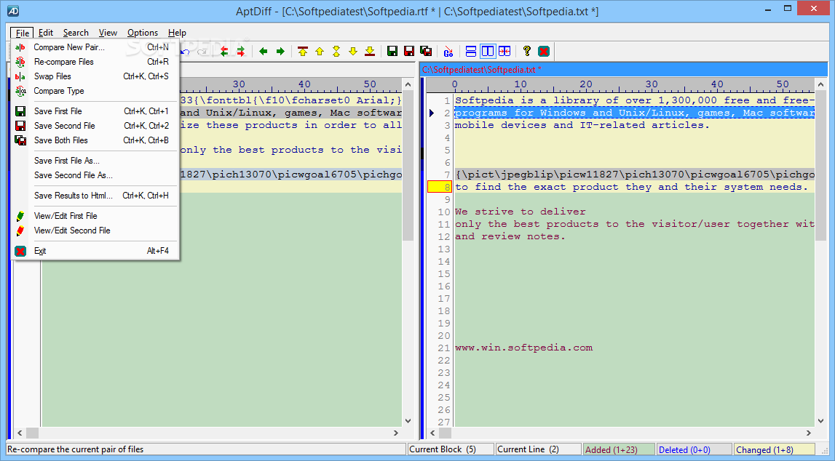
Task: Click scroll down arrow of left pane
Action: pos(408,420)
